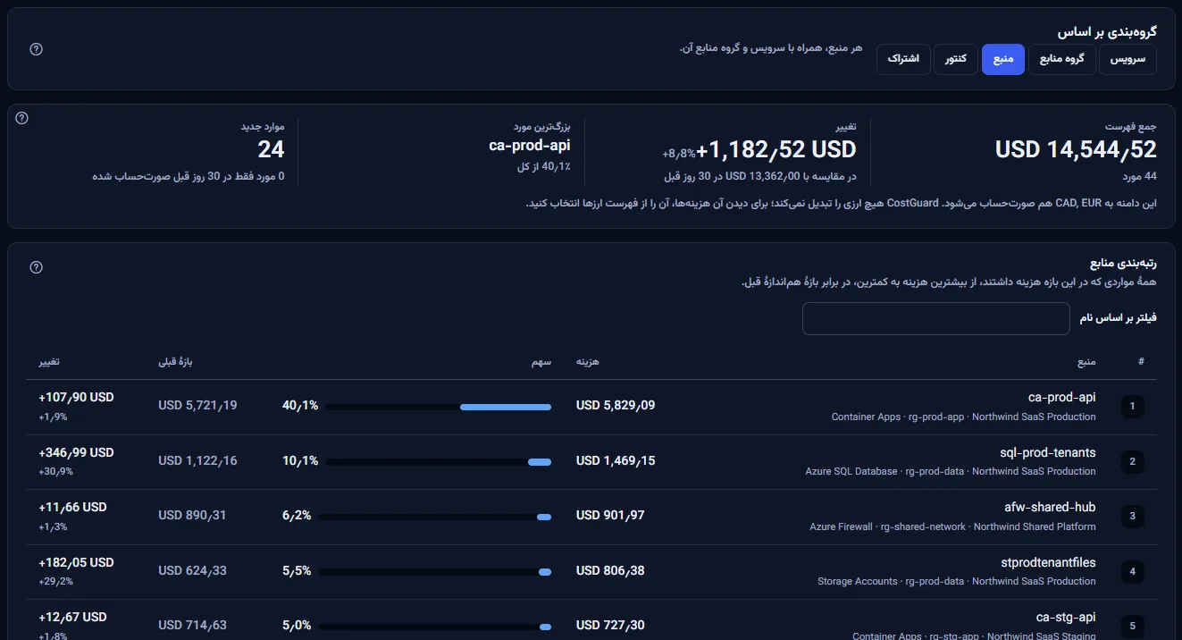Open the ca-prod-api row name in the ranking table
The image size is (1182, 640).
(1062, 397)
